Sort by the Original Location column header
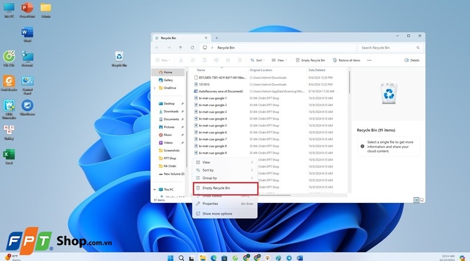Viewport: 470px width, 261px height. pyautogui.click(x=277, y=70)
